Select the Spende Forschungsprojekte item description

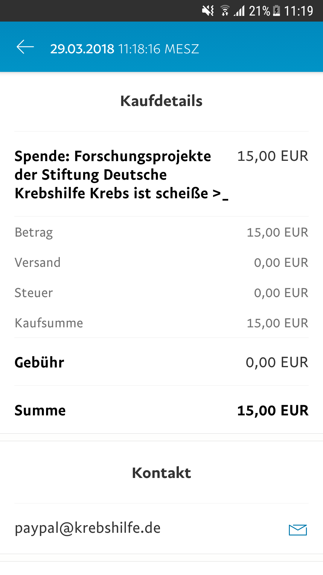pyautogui.click(x=121, y=175)
